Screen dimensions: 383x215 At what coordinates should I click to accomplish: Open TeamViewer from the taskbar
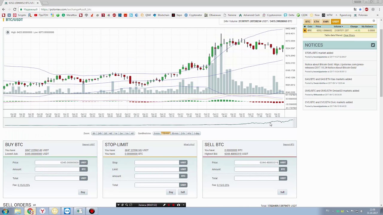coord(67,211)
